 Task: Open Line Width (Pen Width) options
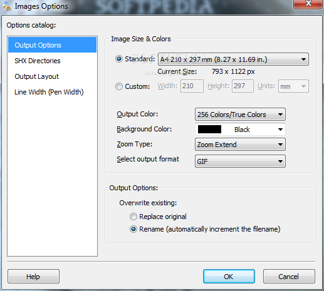(x=52, y=92)
